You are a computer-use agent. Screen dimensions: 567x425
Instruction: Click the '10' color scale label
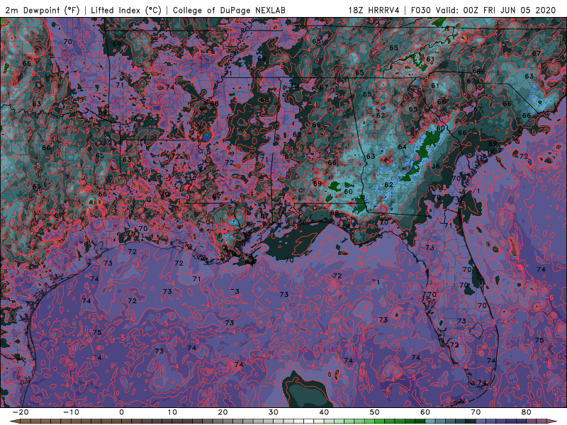point(172,412)
